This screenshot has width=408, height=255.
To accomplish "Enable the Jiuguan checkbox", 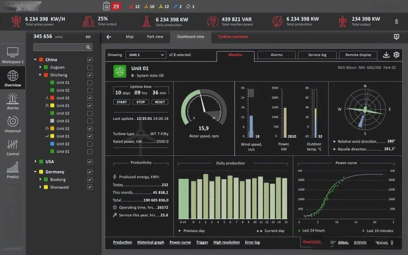I will (90, 67).
